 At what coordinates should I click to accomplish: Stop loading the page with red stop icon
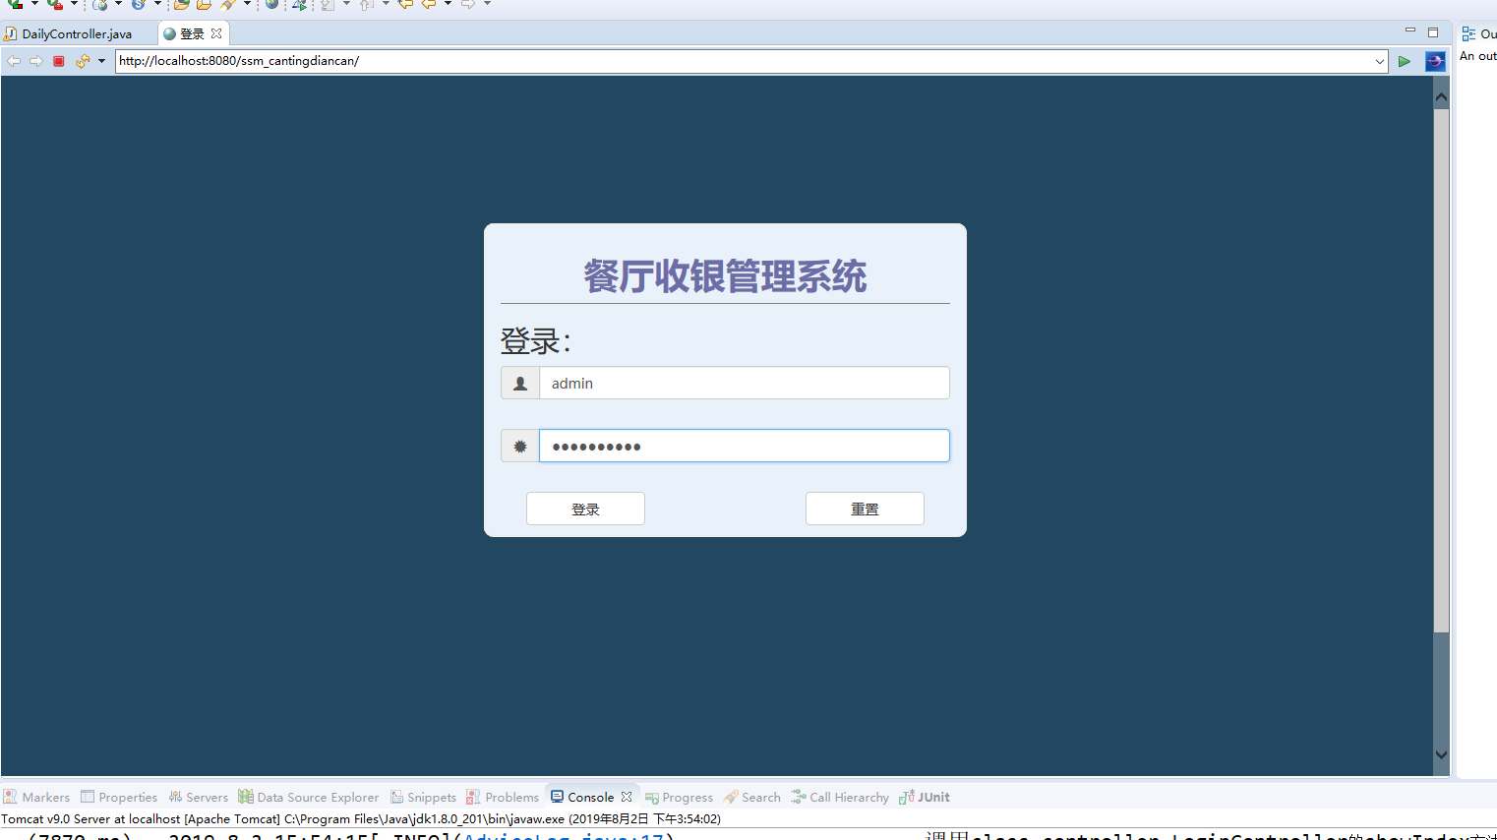[x=59, y=61]
